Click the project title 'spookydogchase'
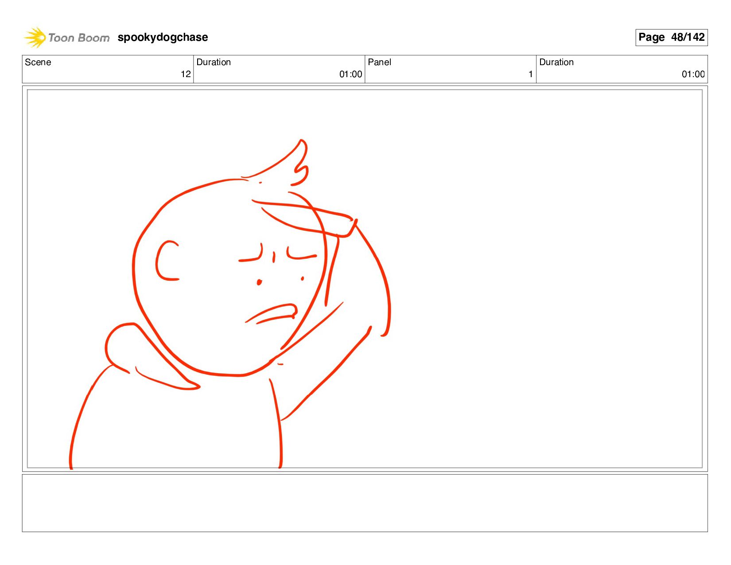 [x=163, y=37]
